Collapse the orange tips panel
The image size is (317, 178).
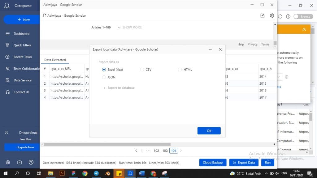click(304, 29)
